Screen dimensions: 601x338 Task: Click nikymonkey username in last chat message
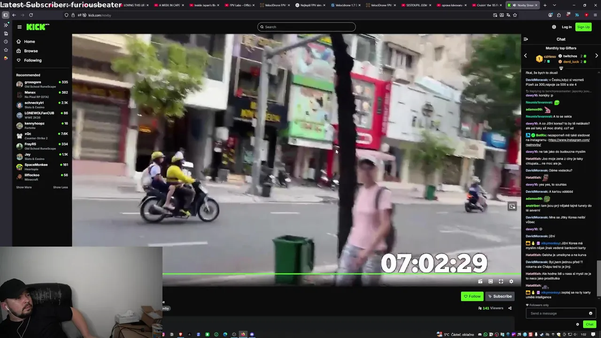[550, 292]
